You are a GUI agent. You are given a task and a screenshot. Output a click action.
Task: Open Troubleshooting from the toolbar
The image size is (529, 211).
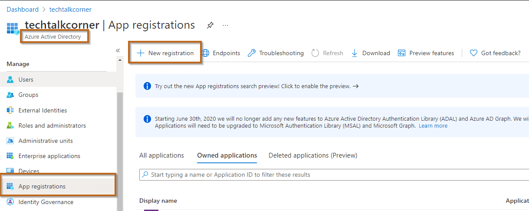pos(276,53)
